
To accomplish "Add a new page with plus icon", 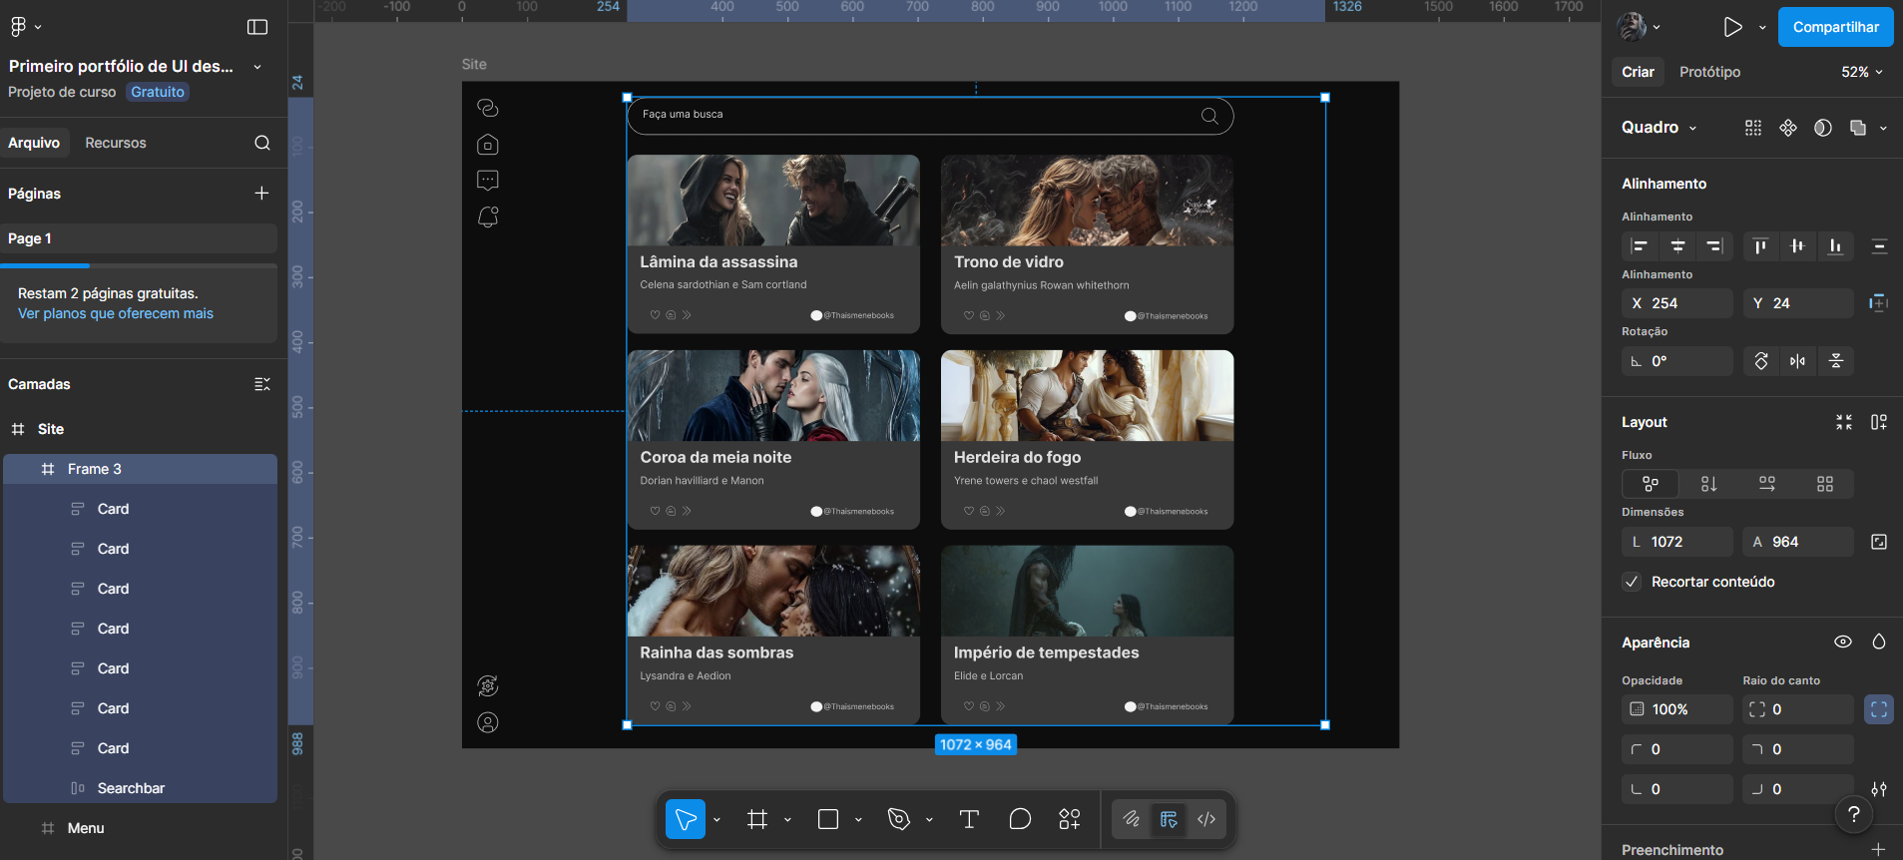I will (x=261, y=194).
